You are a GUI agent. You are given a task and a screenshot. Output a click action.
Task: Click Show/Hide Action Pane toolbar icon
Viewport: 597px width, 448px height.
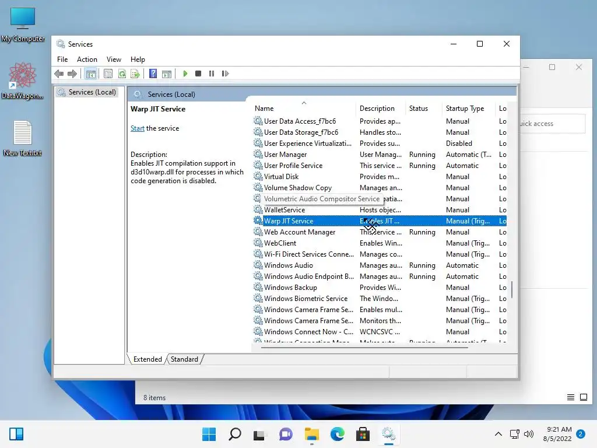(x=167, y=73)
